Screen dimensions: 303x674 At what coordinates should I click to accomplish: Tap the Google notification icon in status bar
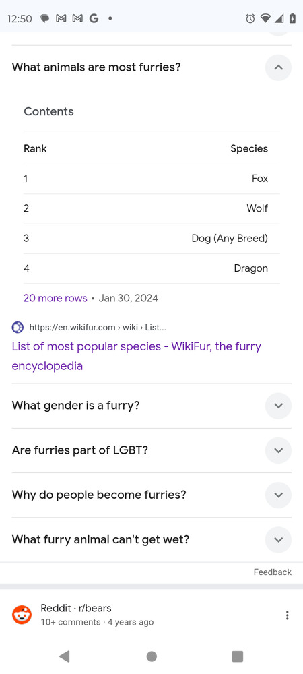(94, 18)
